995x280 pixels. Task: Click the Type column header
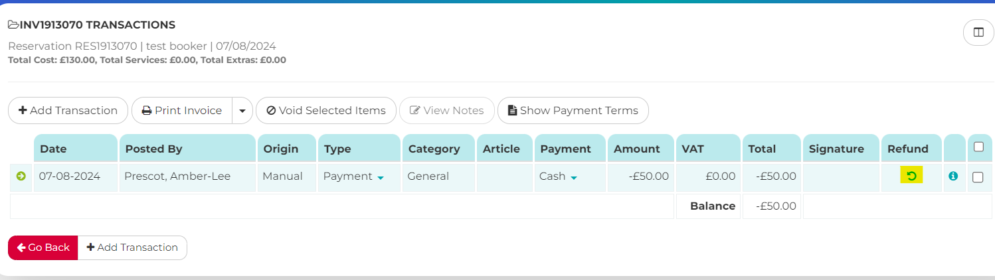pyautogui.click(x=359, y=149)
